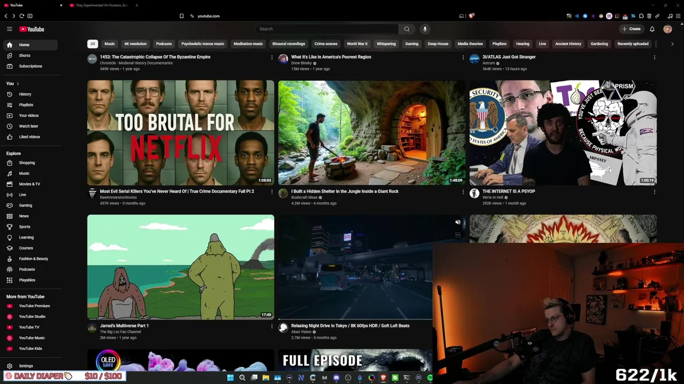Image resolution: width=684 pixels, height=384 pixels.
Task: Select the Recently uploaded chip
Action: (x=633, y=44)
